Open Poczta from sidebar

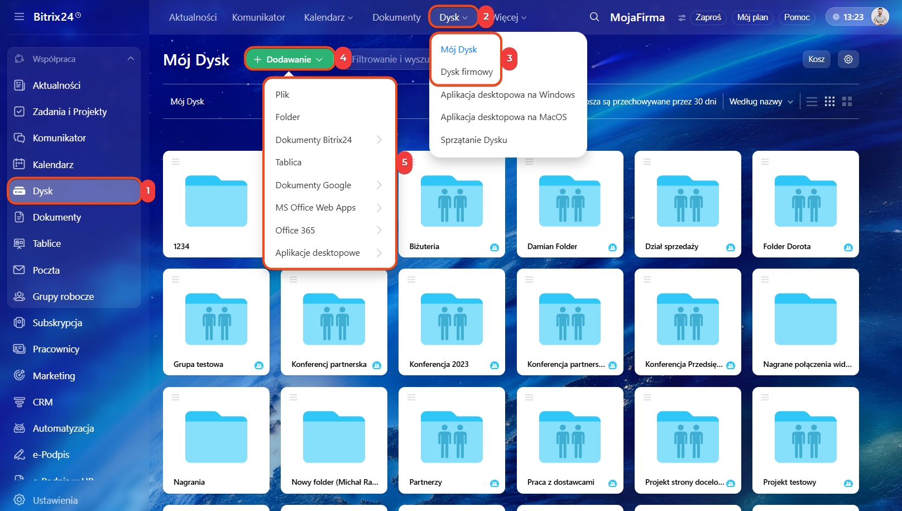tap(46, 270)
